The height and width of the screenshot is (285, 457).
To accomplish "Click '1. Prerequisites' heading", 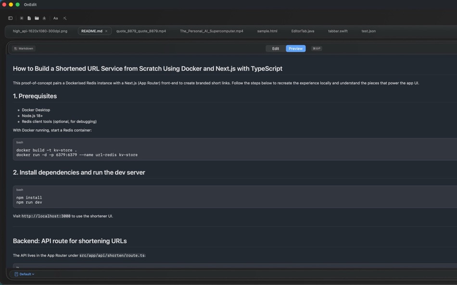I will pyautogui.click(x=35, y=96).
